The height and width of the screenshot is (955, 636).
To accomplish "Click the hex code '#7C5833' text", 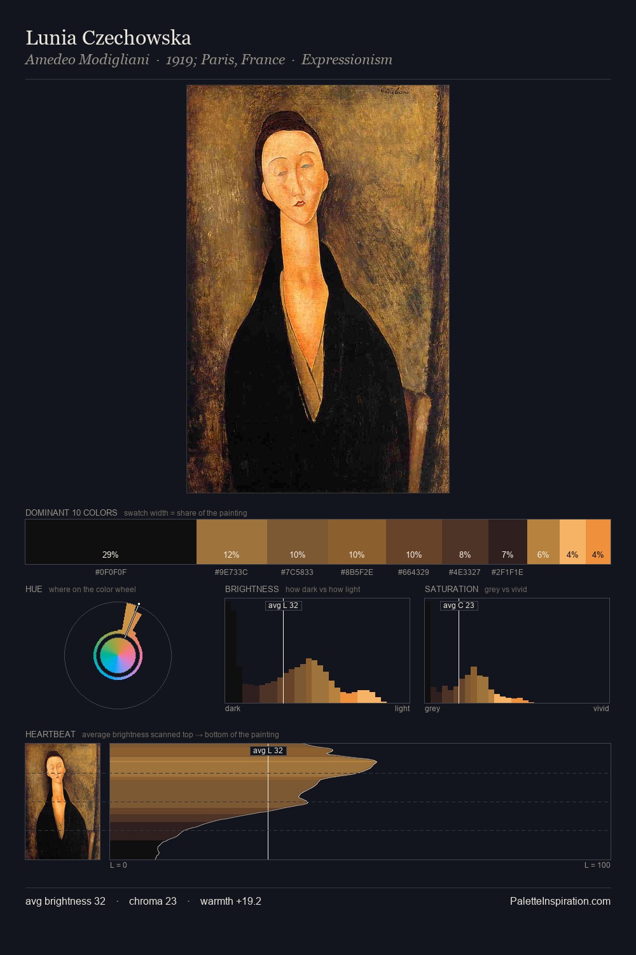I will (298, 572).
